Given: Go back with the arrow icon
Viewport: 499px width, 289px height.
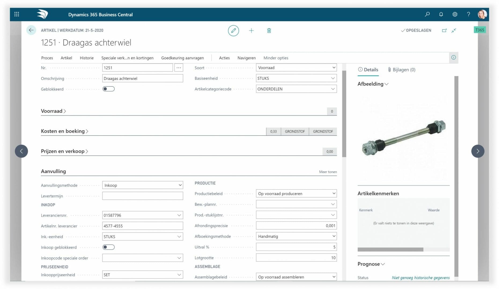Looking at the screenshot, I should [x=31, y=30].
